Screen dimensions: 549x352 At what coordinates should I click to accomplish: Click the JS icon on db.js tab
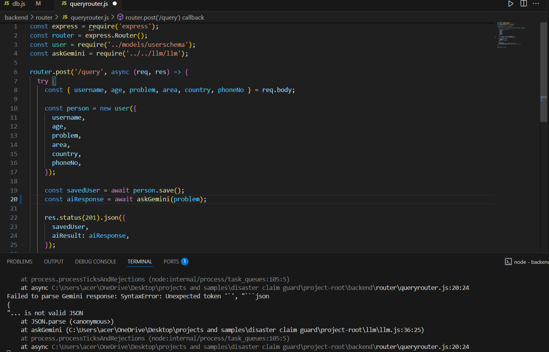[x=7, y=3]
